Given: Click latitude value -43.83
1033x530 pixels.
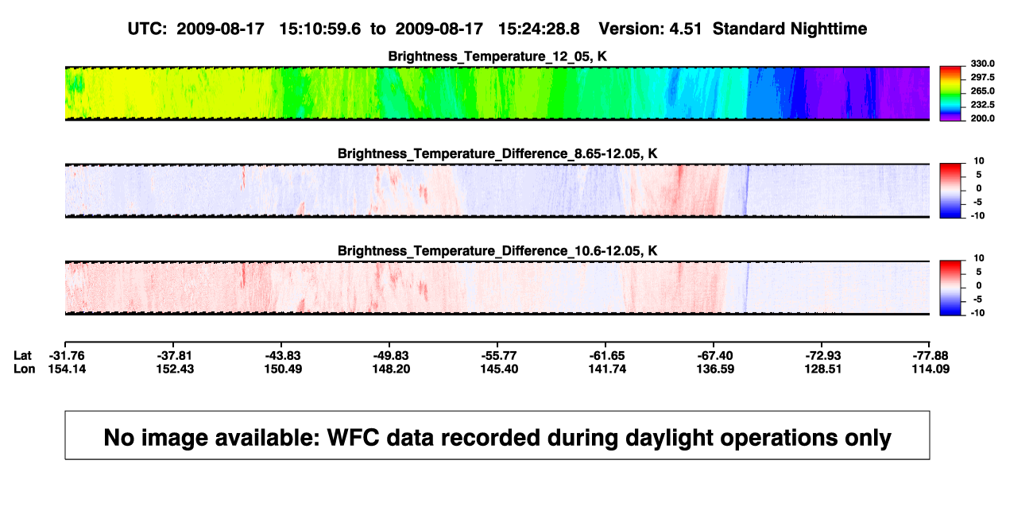Looking at the screenshot, I should pos(283,355).
